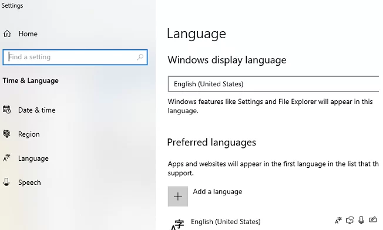Screen dimensions: 383x230
Task: Click the language character icon beside English
Action: point(177,224)
